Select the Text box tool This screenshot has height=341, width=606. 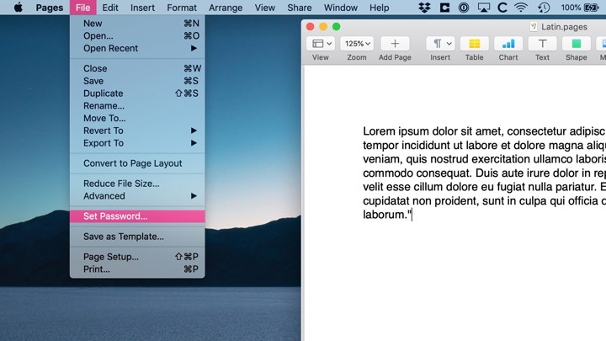coord(542,44)
